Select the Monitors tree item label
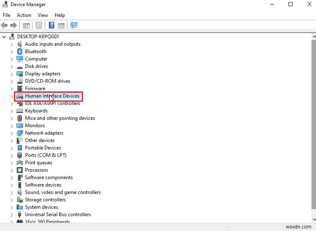Viewport: 316px width, 231px height. [35, 126]
